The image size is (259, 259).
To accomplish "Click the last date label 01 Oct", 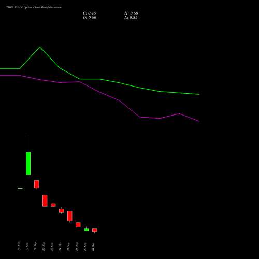I will point(93,247).
